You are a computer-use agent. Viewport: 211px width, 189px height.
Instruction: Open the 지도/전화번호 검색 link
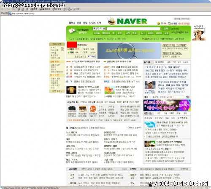(x=180, y=32)
